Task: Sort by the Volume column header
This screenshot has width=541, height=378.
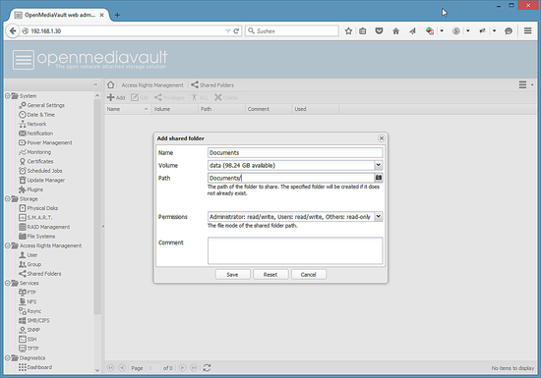Action: coord(174,109)
